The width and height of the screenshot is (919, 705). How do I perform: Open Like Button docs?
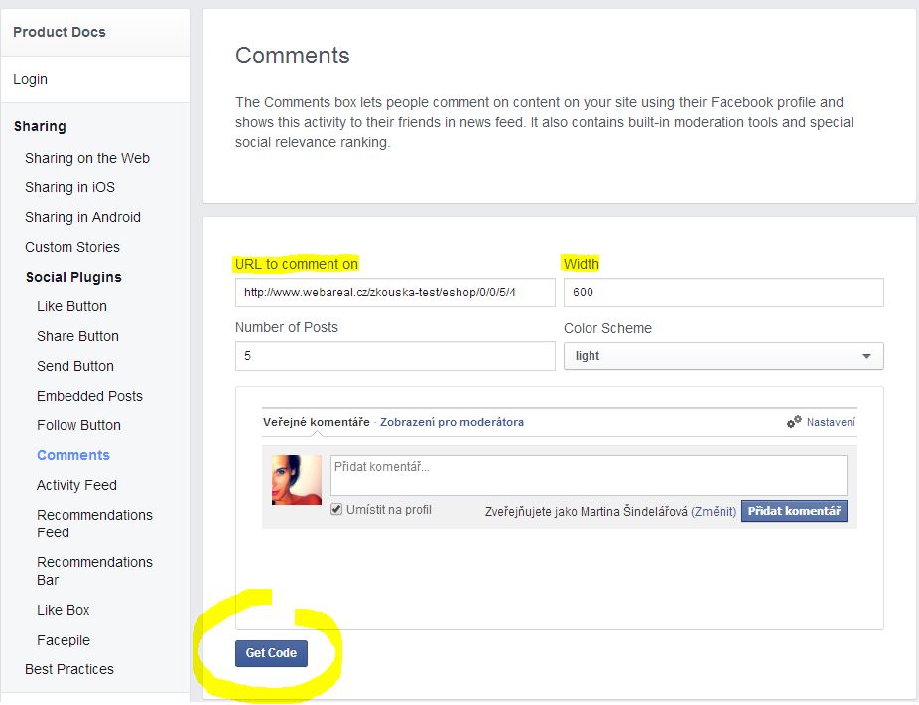72,306
